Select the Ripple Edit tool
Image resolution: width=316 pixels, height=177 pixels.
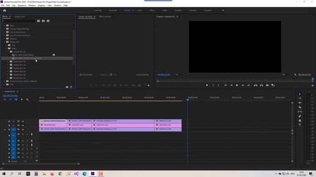click(x=300, y=103)
